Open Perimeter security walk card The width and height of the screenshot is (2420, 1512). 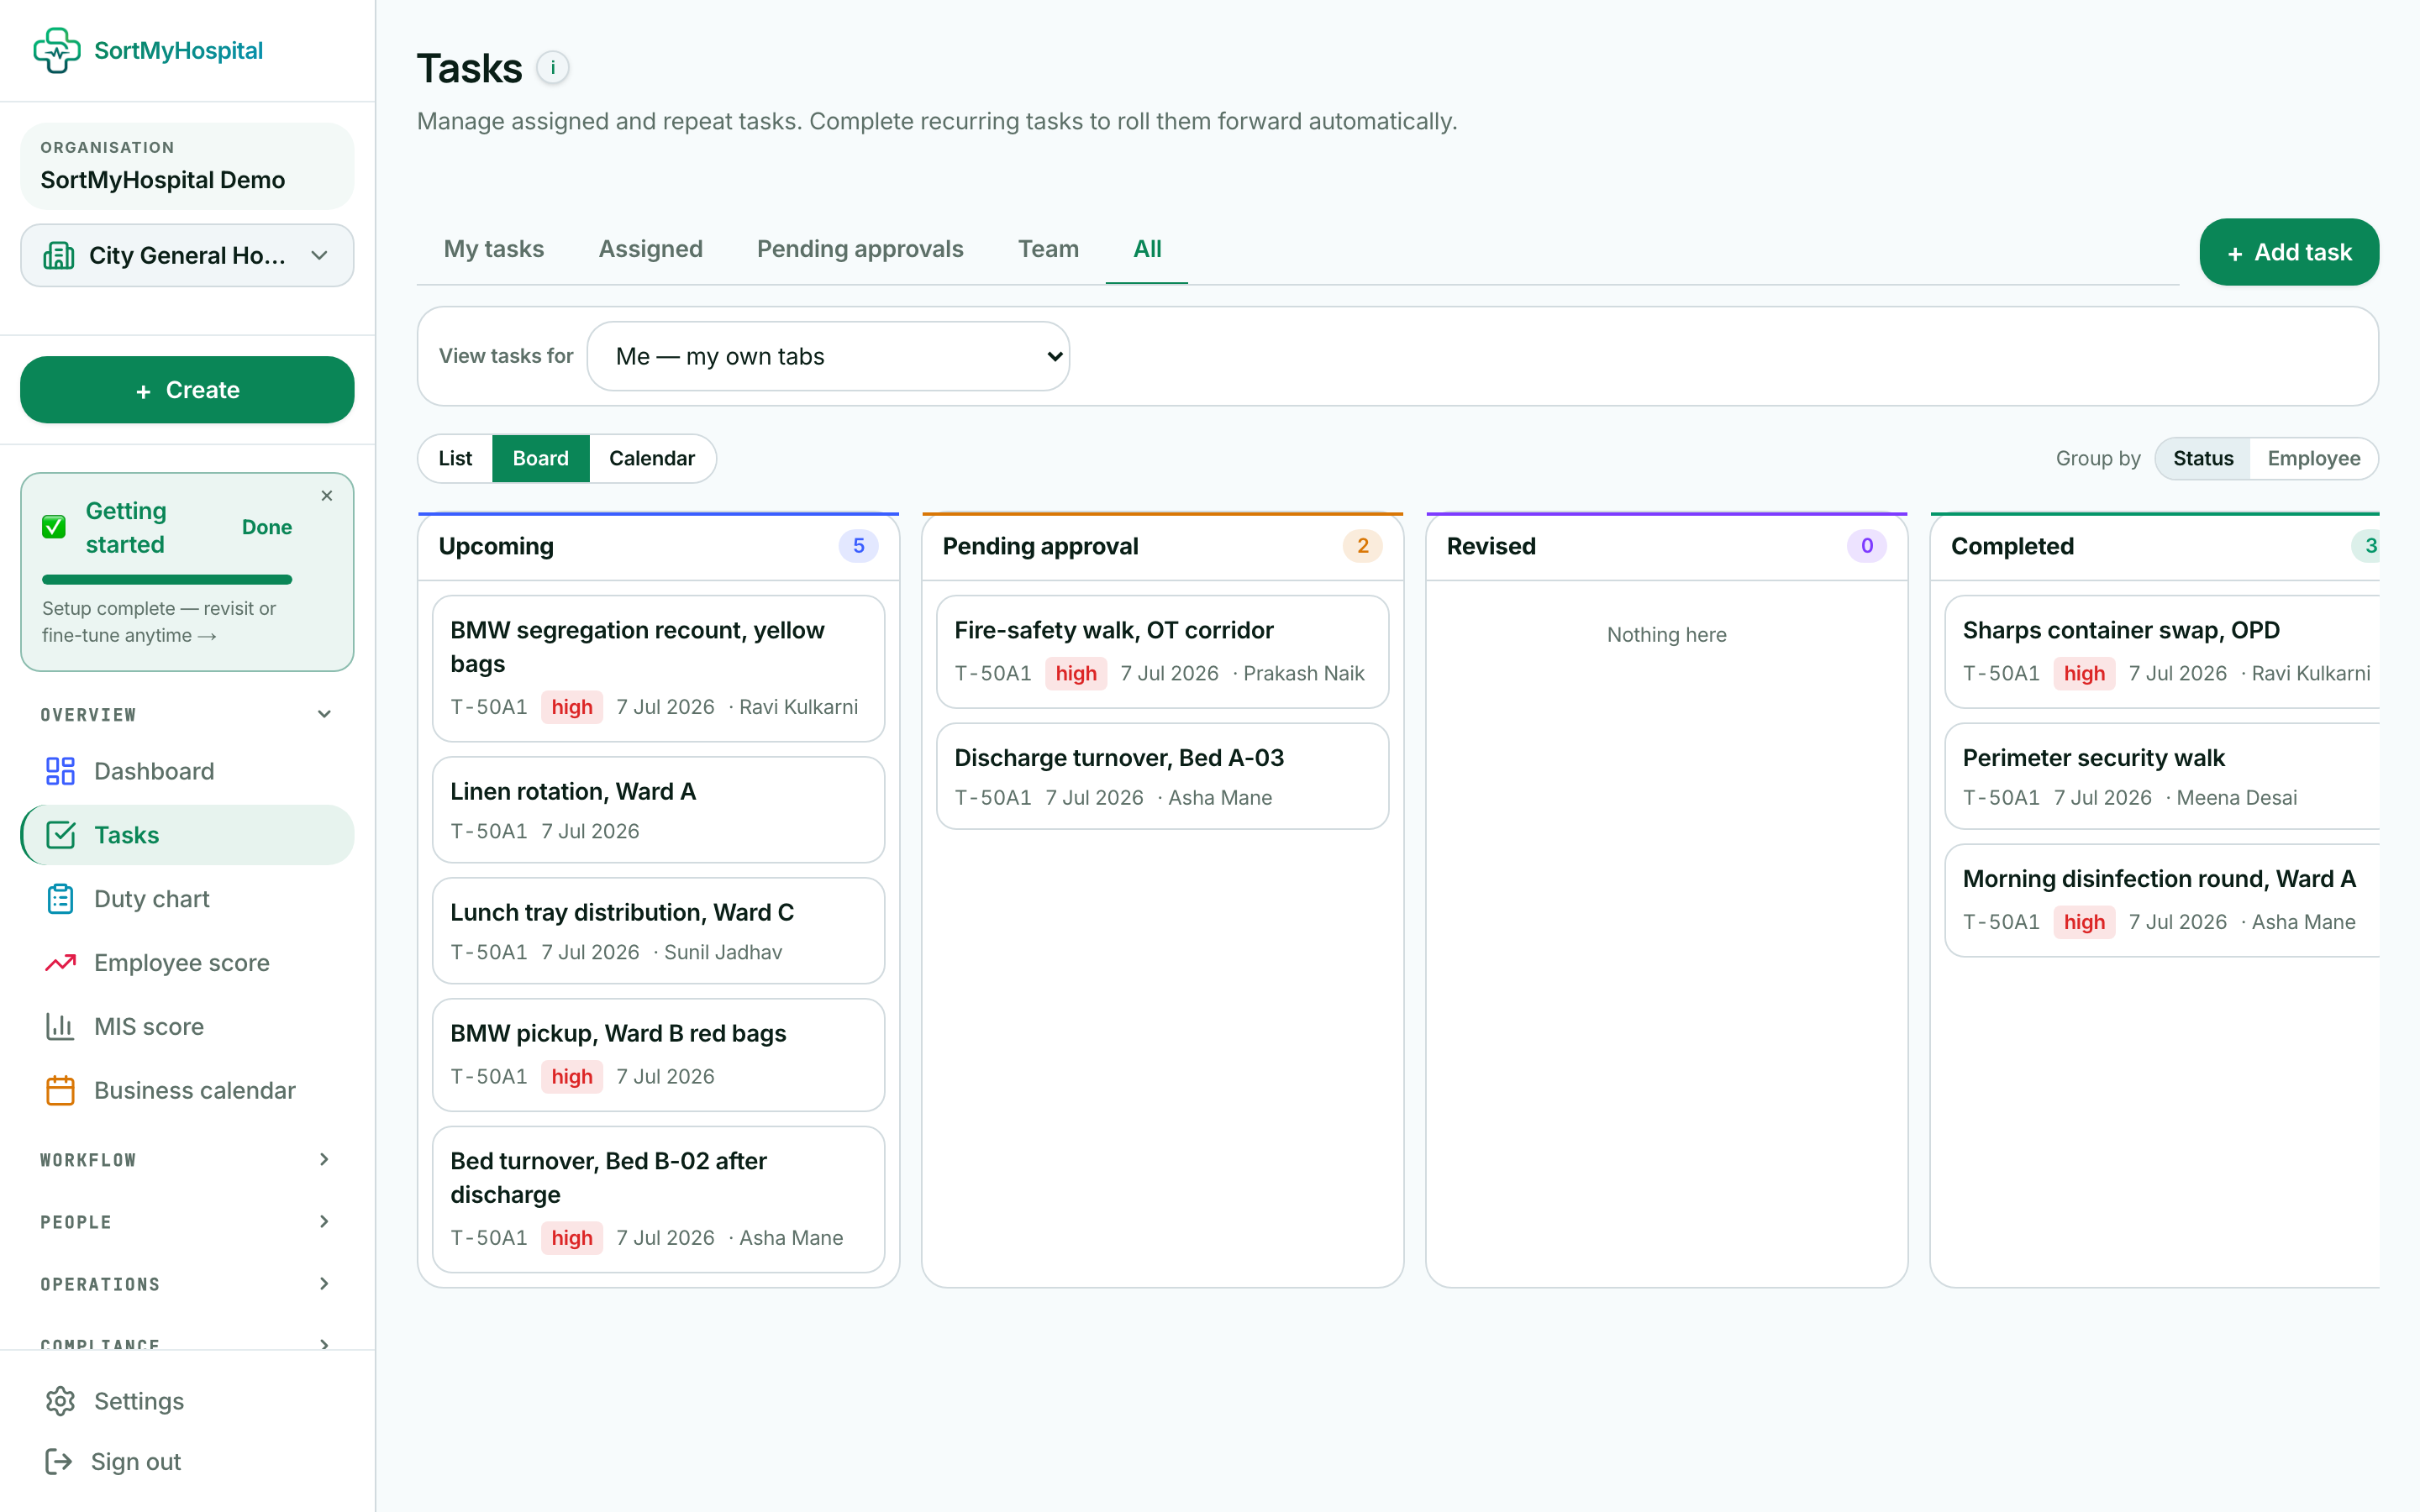[2162, 776]
